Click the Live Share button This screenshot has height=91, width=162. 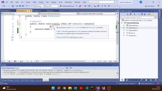click(150, 6)
